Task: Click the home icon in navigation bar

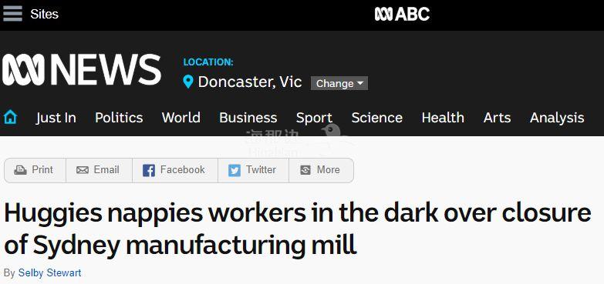Action: click(10, 117)
